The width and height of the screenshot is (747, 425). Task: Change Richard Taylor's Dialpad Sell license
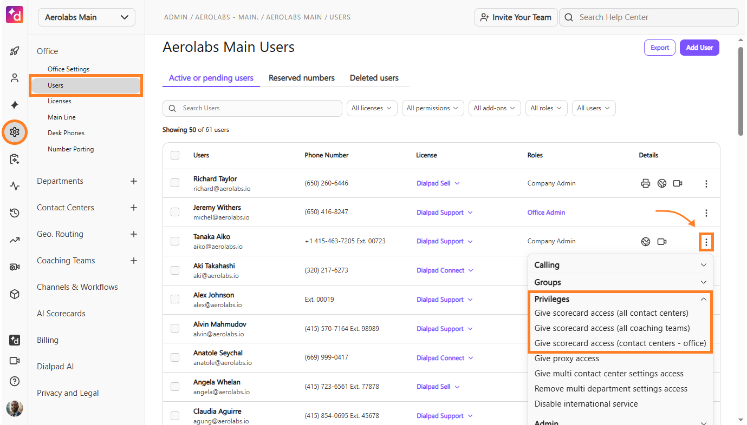438,183
